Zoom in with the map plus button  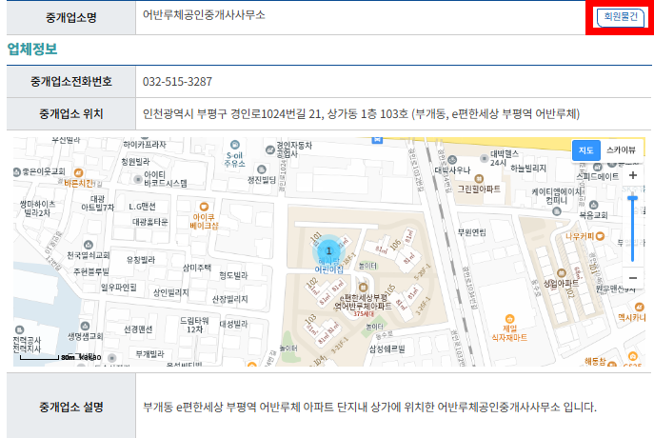(x=633, y=175)
